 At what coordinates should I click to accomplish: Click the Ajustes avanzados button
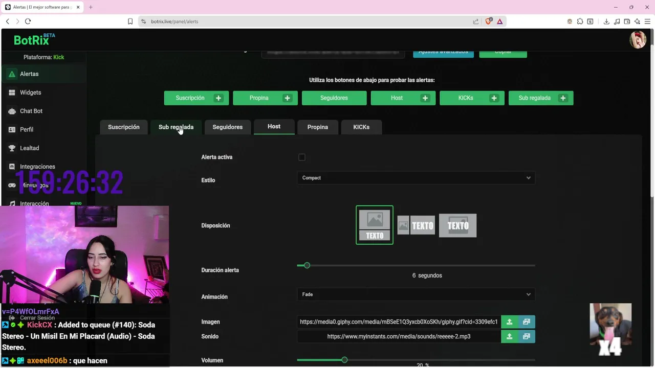pos(444,53)
